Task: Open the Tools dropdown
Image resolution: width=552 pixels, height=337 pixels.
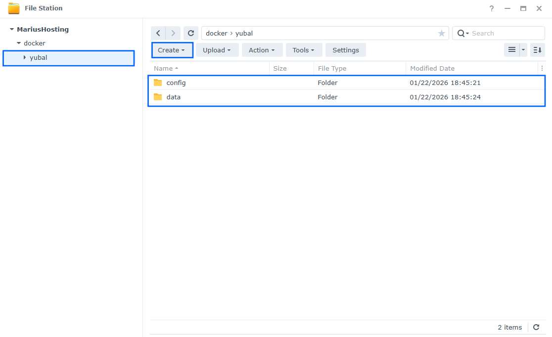Action: point(304,50)
